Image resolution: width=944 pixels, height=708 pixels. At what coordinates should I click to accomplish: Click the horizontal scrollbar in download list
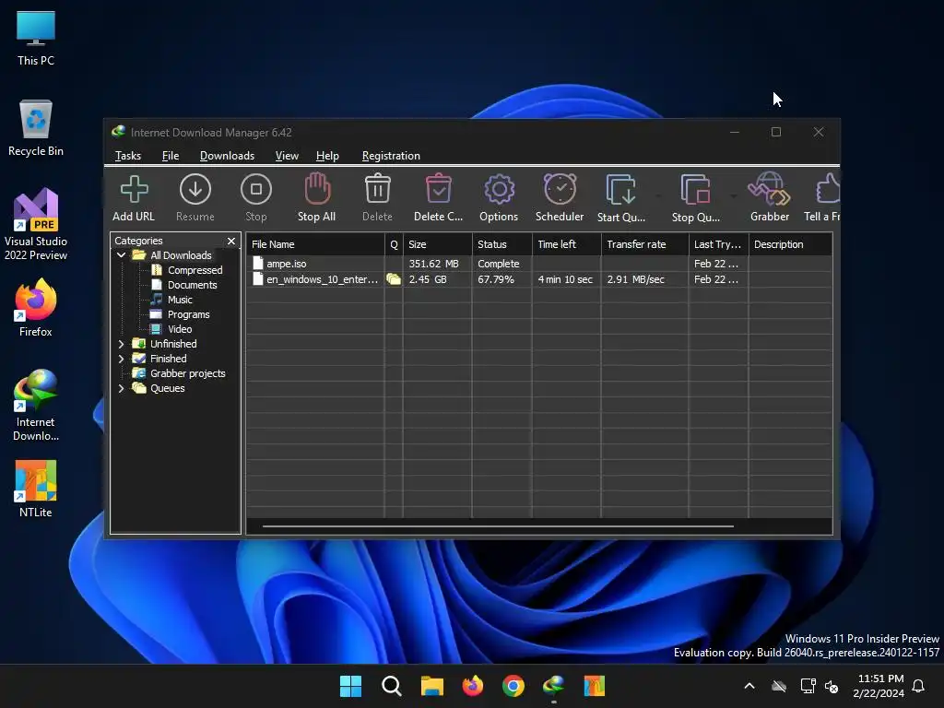(x=498, y=526)
